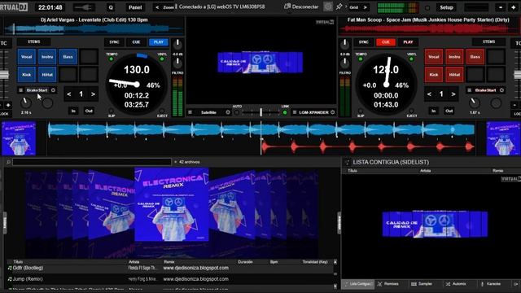521x293 pixels.
Task: Toggle the video crossfader LINK indicator
Action: [285, 112]
